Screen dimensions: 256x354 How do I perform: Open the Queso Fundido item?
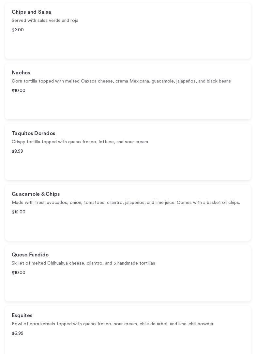click(30, 255)
